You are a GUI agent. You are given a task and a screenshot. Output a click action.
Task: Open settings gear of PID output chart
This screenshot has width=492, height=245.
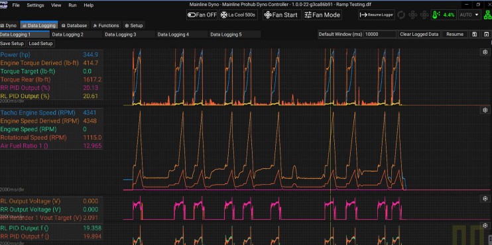(485, 226)
